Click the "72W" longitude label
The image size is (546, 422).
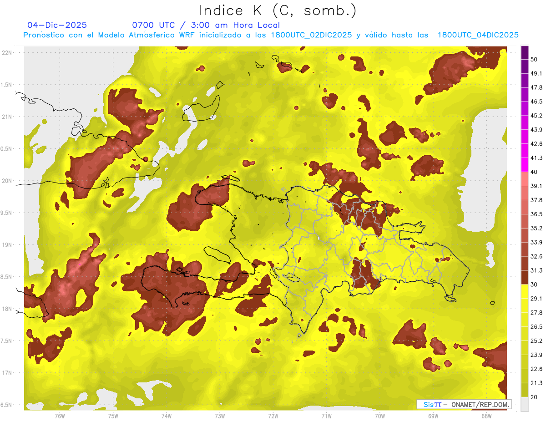273,416
